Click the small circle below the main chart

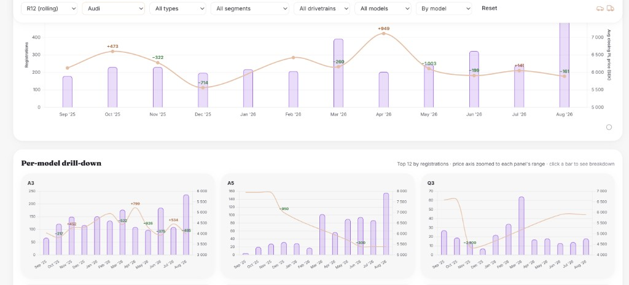point(609,127)
